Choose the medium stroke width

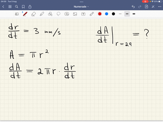[x=127, y=14]
